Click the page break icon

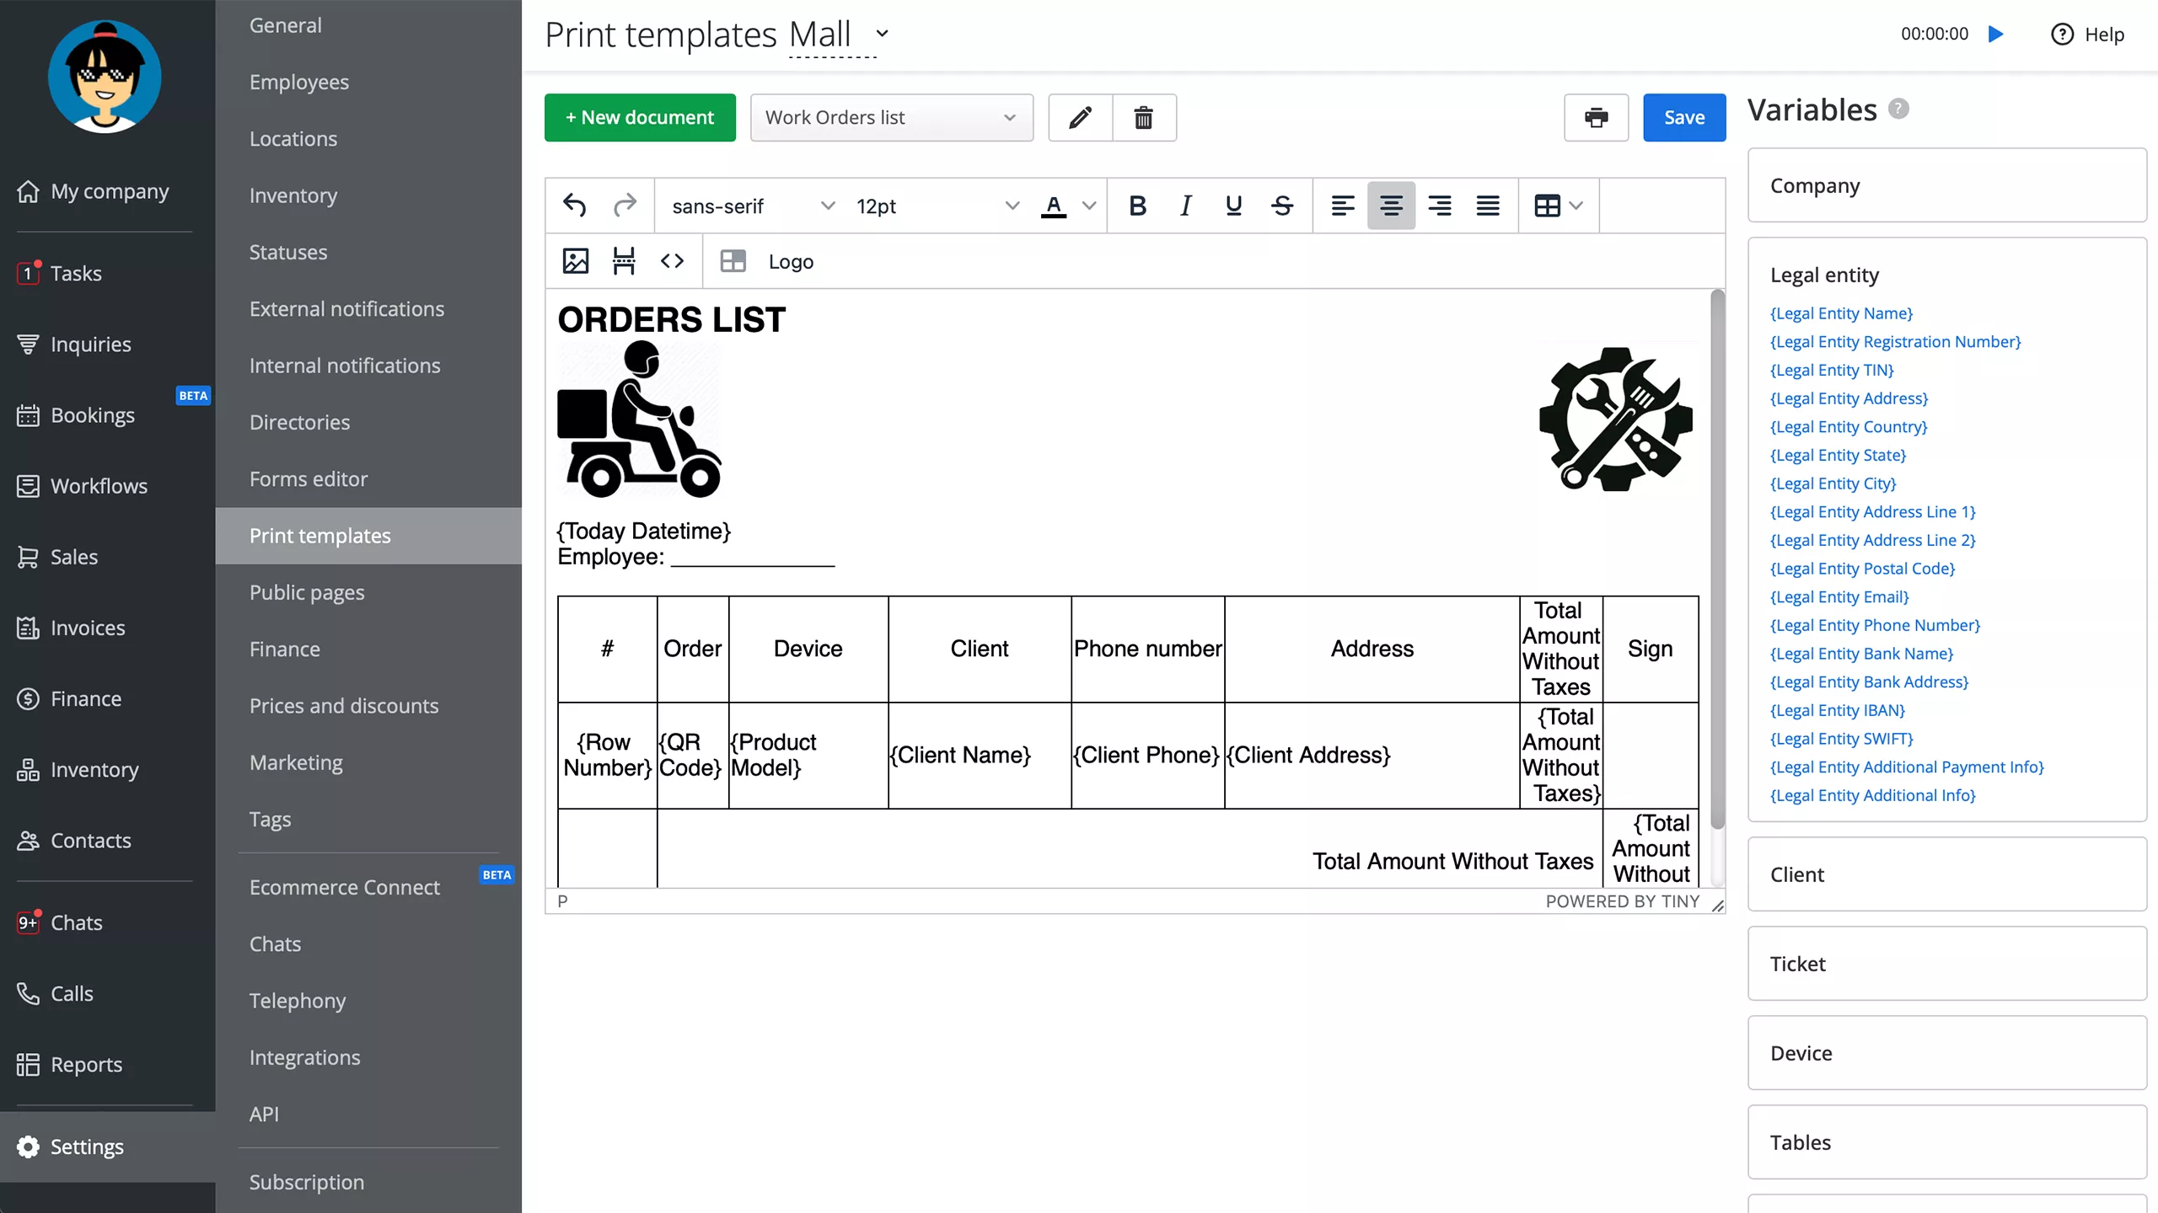tap(624, 261)
